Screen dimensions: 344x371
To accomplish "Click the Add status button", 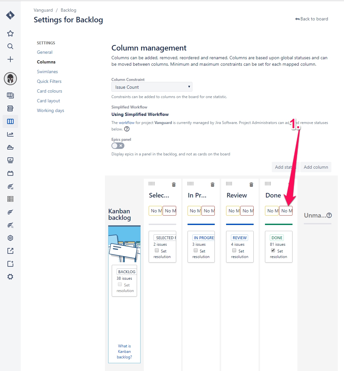I will pos(285,167).
